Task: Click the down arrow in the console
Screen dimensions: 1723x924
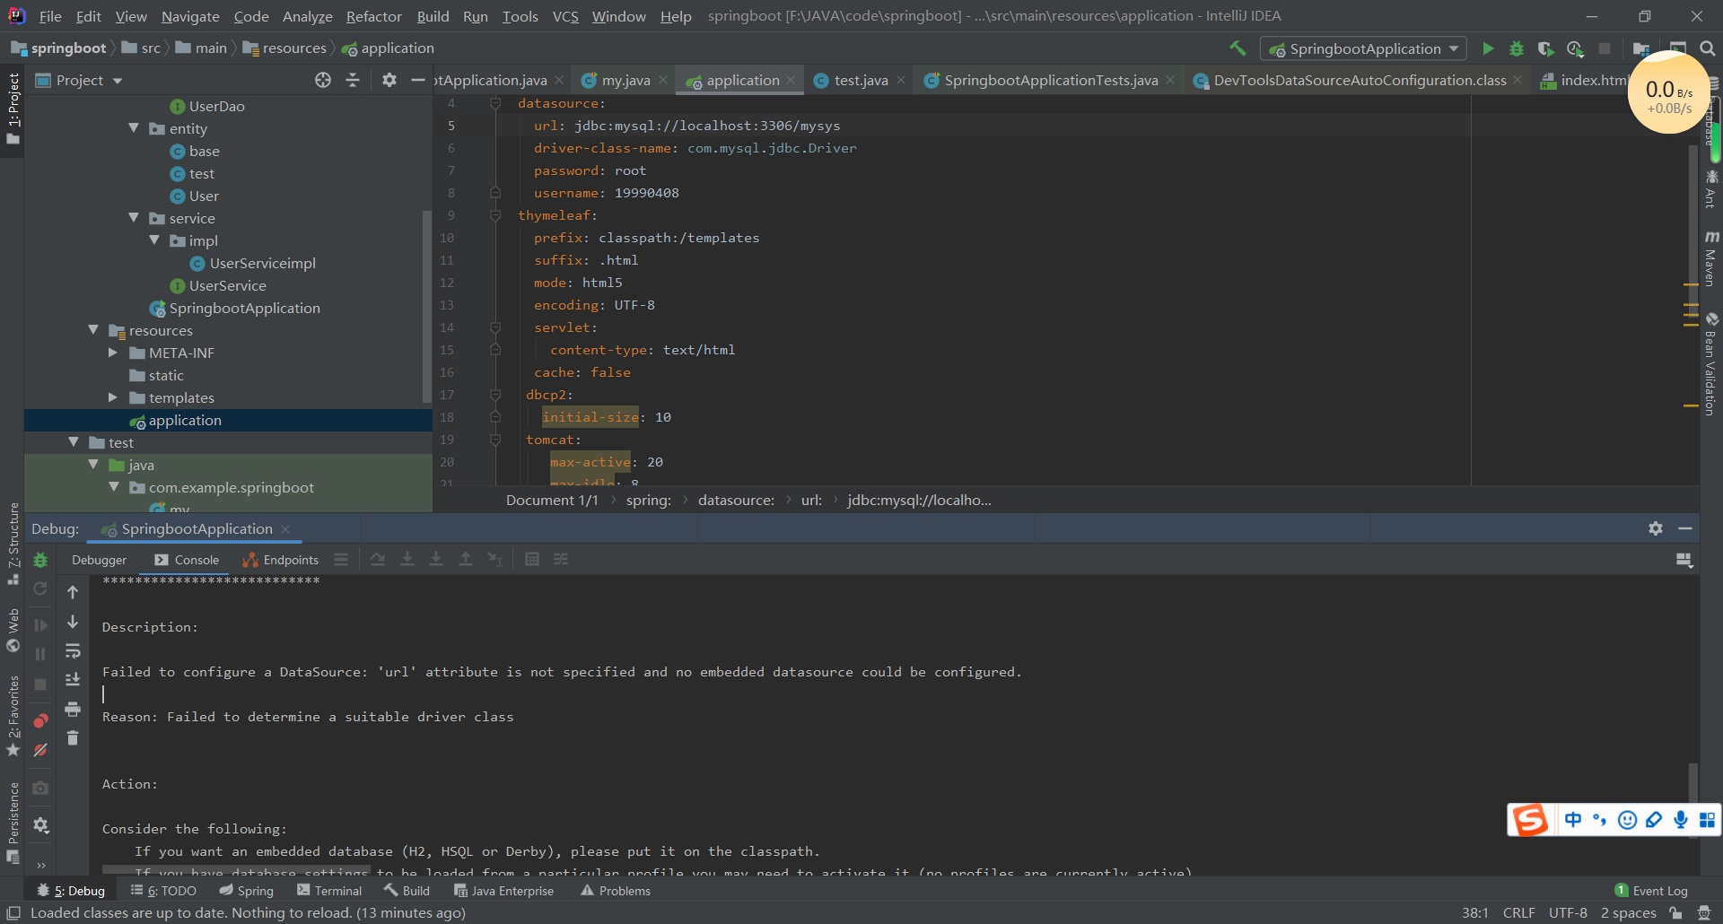Action: pos(73,622)
